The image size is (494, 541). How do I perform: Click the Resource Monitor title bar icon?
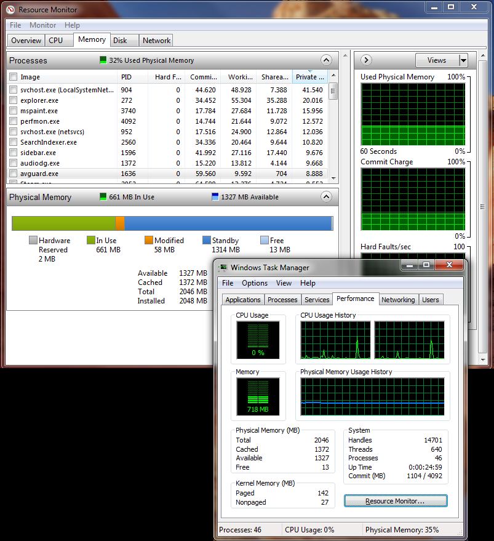tap(10, 10)
